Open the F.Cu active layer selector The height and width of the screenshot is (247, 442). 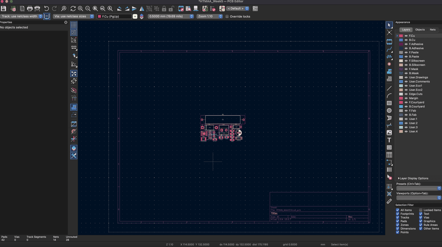117,17
